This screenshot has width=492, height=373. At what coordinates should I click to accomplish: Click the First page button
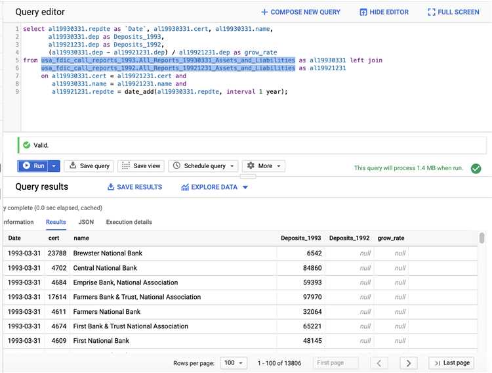[x=335, y=362]
